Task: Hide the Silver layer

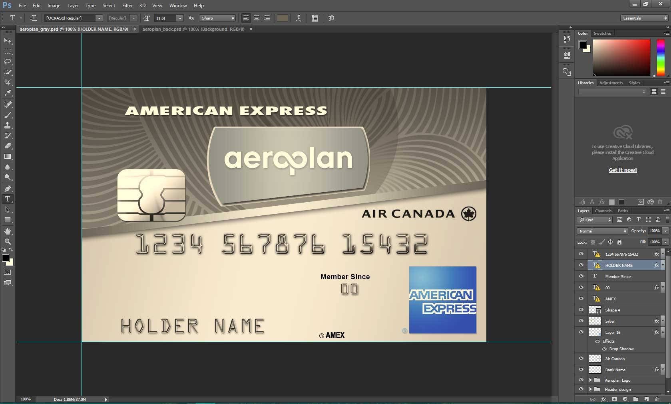Action: click(x=581, y=321)
